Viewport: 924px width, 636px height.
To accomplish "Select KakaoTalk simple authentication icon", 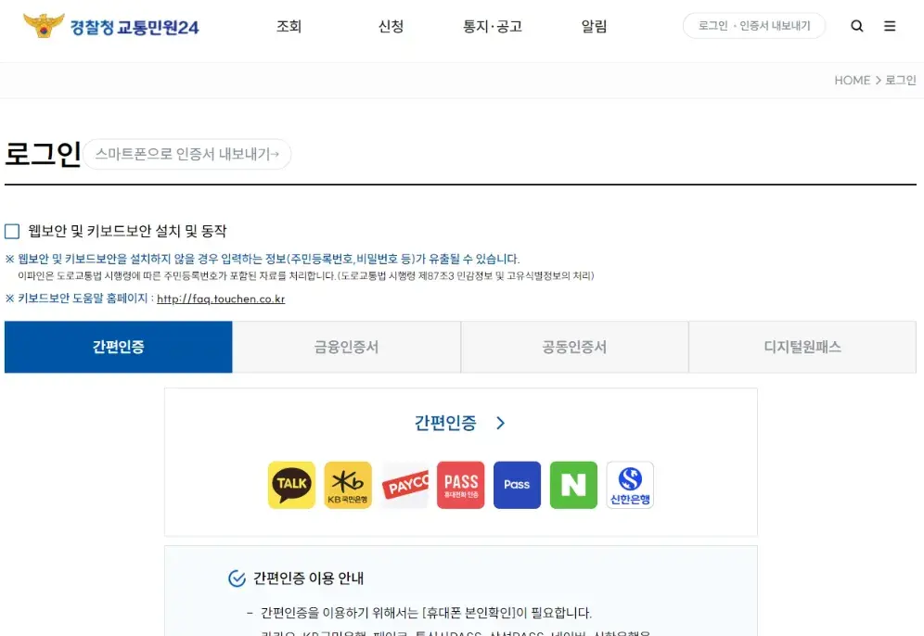I will pyautogui.click(x=291, y=484).
